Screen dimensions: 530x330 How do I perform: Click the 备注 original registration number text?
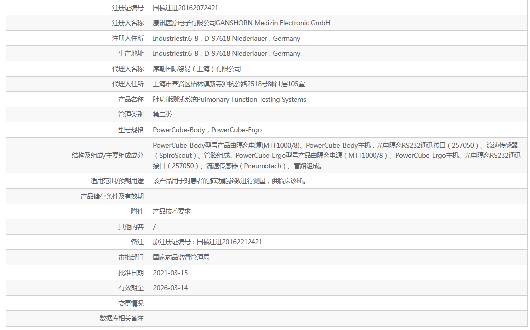(209, 242)
